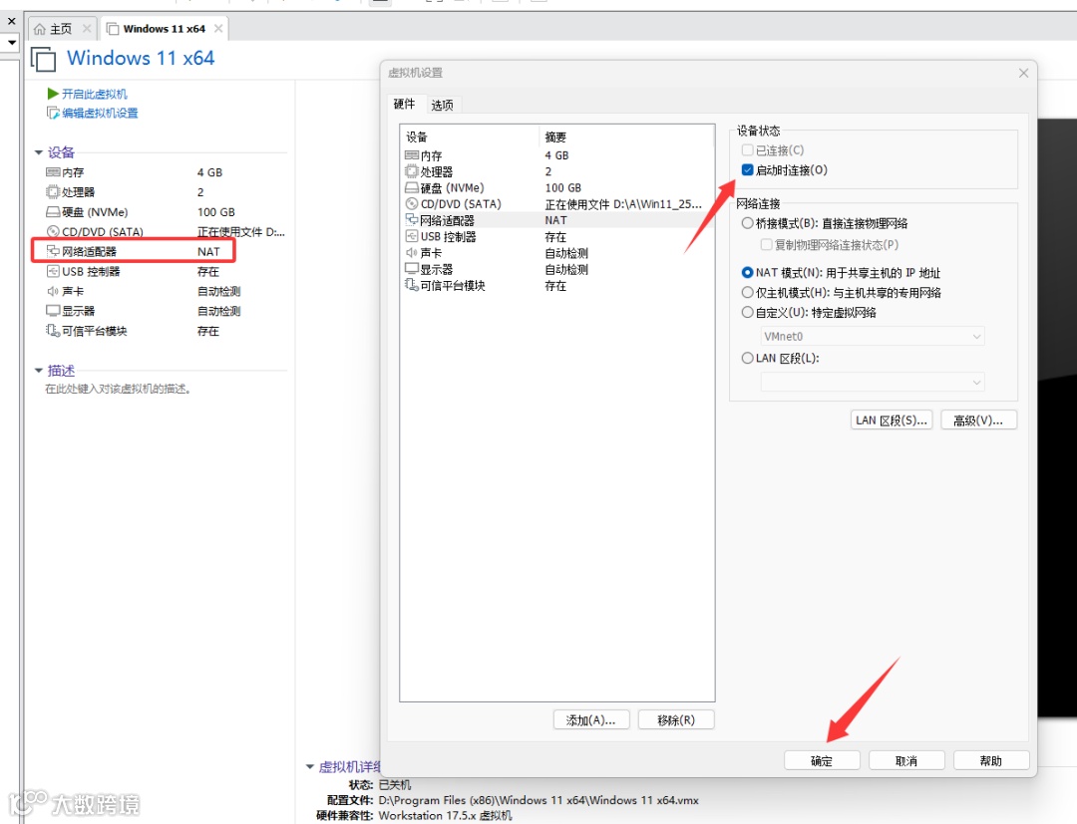
Task: Select display icon in settings dialog list
Action: [x=412, y=268]
